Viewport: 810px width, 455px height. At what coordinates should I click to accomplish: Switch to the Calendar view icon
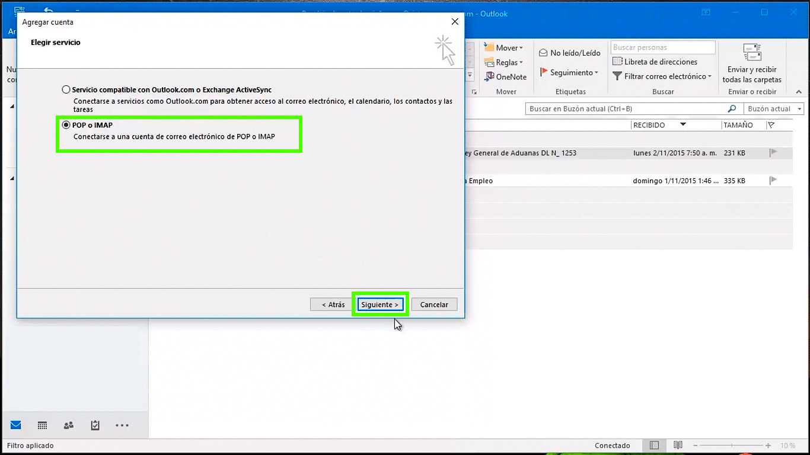tap(42, 425)
